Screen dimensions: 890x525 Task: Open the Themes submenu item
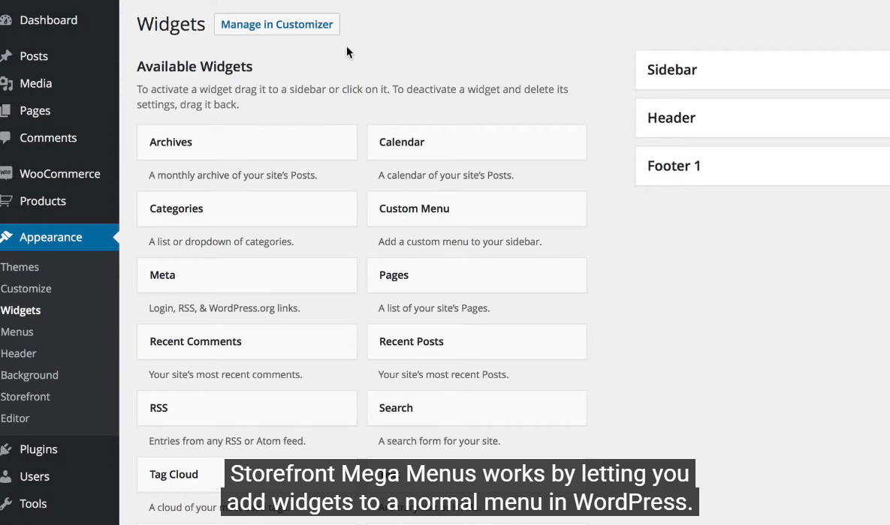coord(20,267)
